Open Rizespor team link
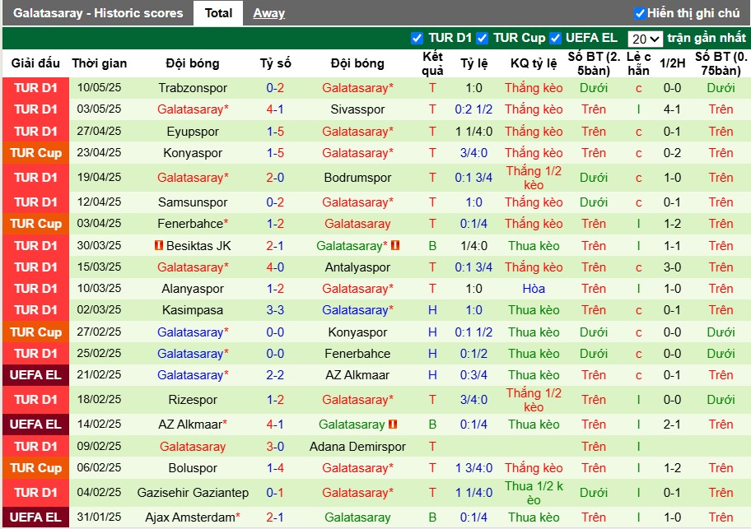Image resolution: width=751 pixels, height=529 pixels. click(x=193, y=400)
